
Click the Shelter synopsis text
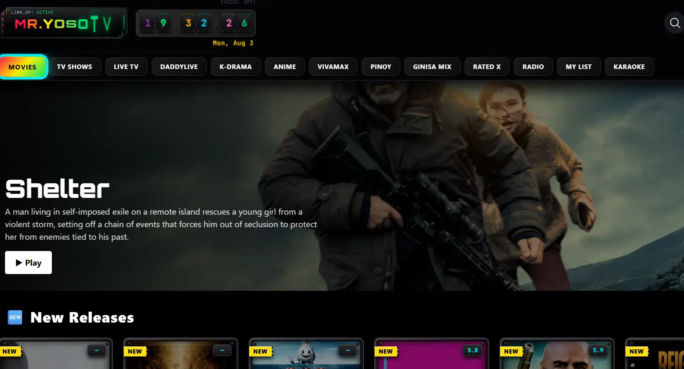click(161, 224)
